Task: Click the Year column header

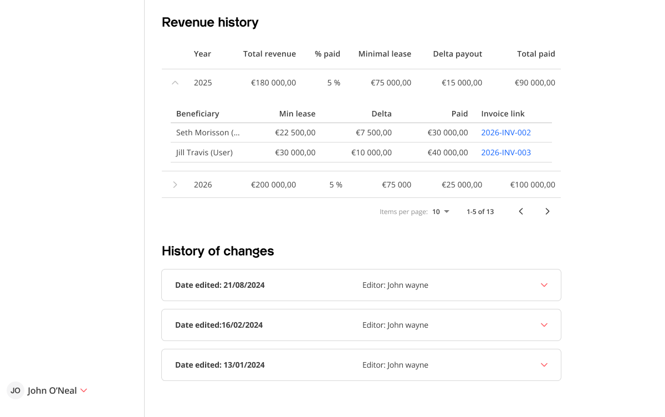Action: point(202,54)
